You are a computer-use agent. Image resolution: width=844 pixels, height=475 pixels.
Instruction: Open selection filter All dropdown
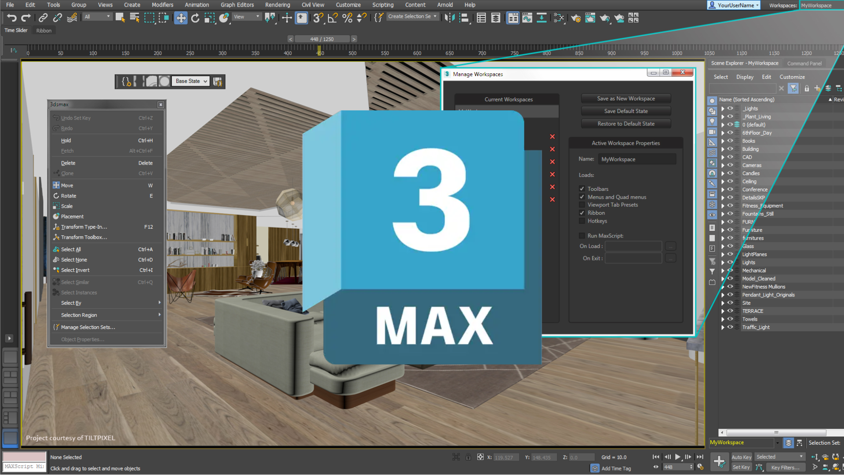pos(97,17)
